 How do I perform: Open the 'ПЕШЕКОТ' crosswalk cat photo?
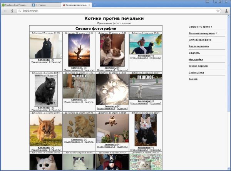pyautogui.click(x=146, y=87)
